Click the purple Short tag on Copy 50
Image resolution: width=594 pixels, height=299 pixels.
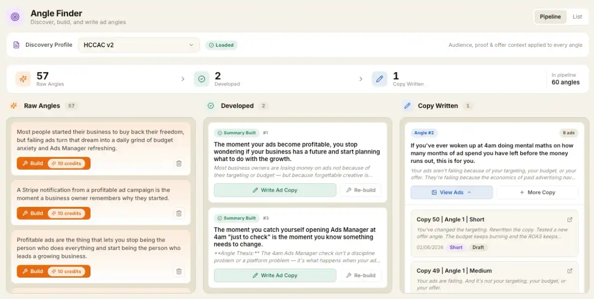tap(456, 248)
